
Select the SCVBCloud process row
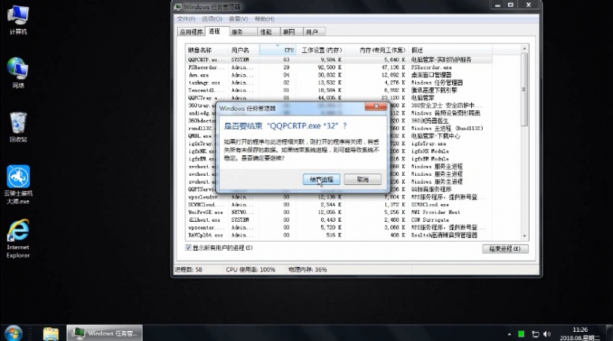pyautogui.click(x=339, y=204)
